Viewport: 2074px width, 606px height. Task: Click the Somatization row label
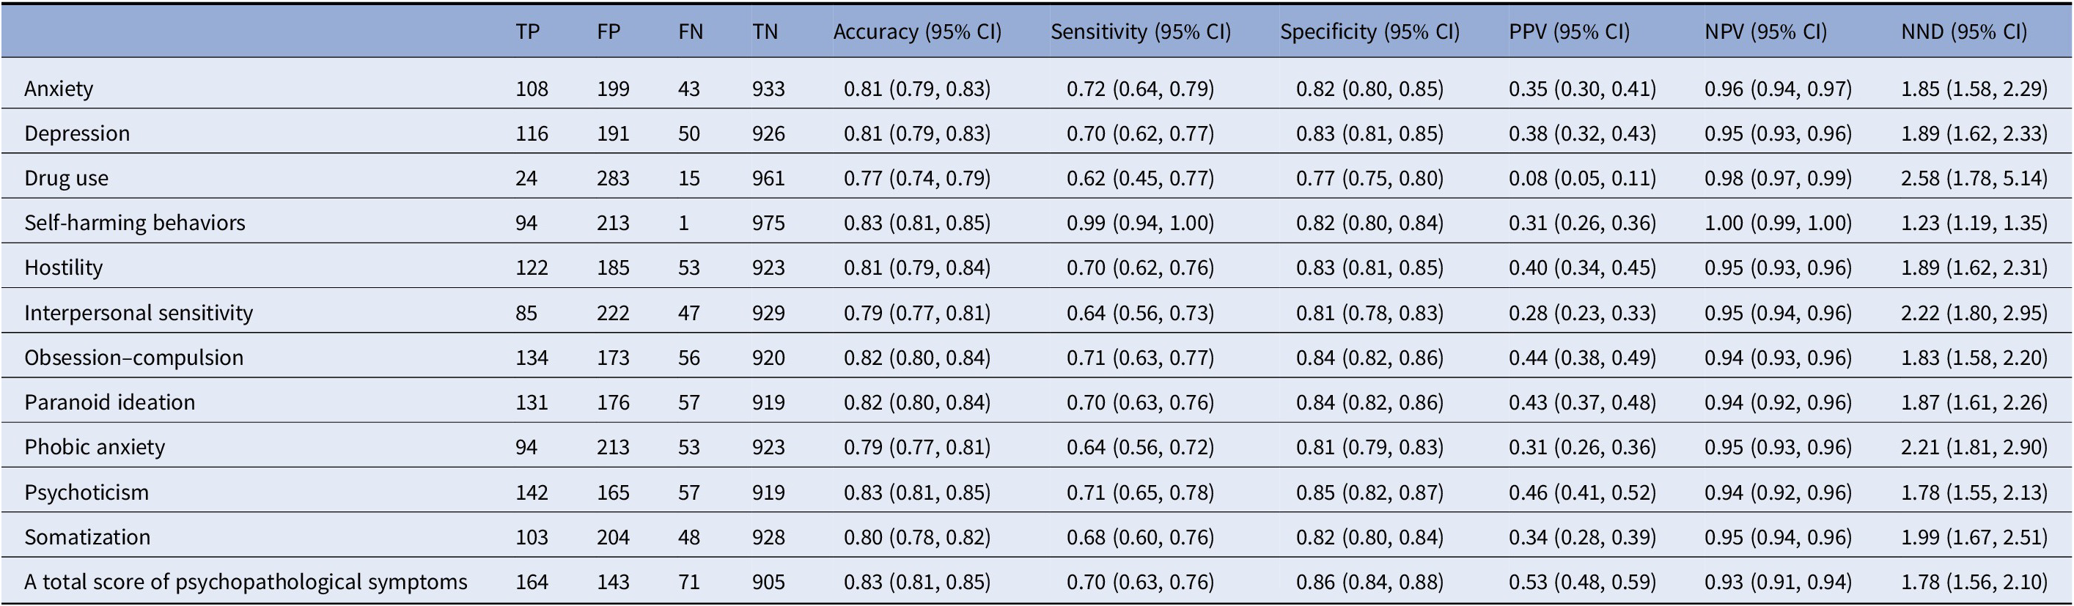pos(87,538)
